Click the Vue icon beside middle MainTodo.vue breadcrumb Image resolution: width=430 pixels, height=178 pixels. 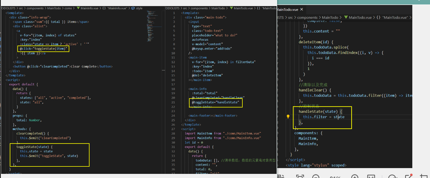coord(231,8)
